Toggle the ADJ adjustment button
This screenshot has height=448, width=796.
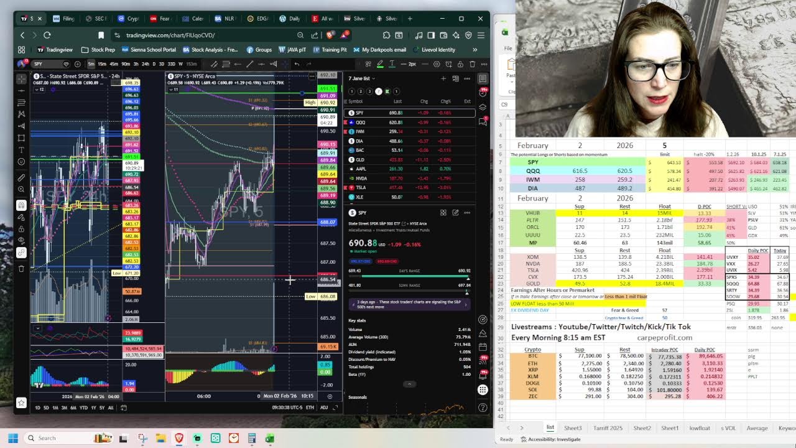coord(324,408)
